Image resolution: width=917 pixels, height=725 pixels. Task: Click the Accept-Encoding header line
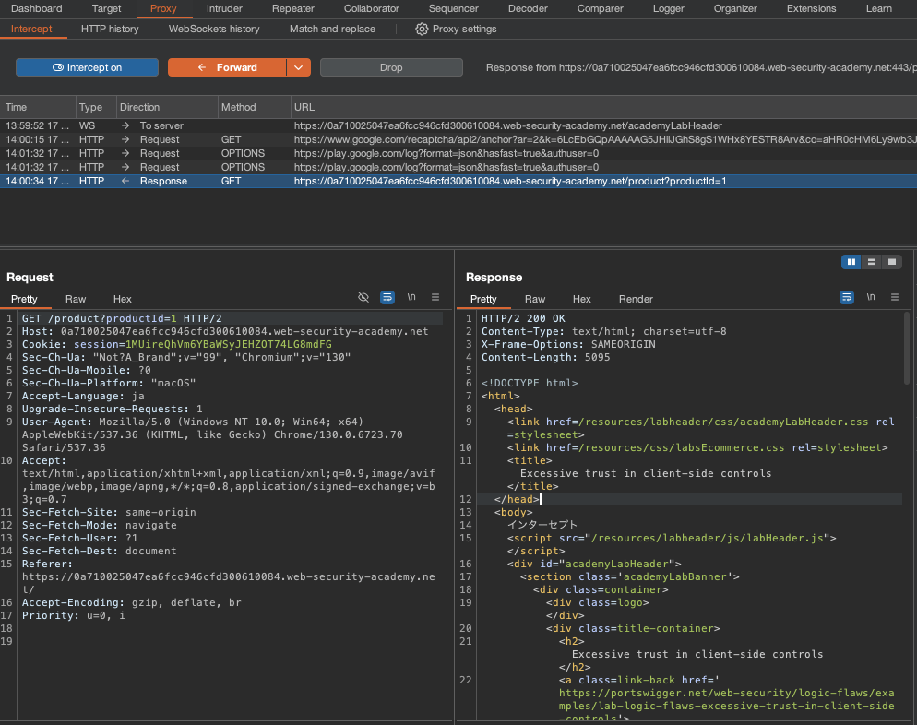tap(132, 603)
